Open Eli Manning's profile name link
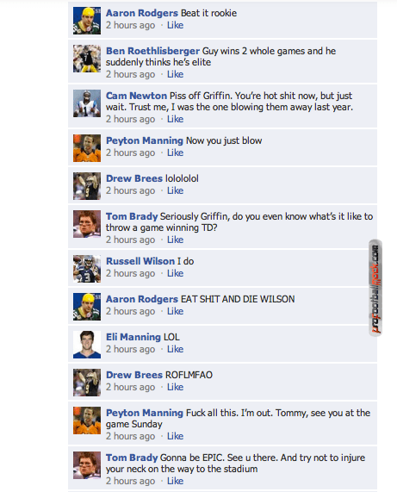 tap(133, 337)
